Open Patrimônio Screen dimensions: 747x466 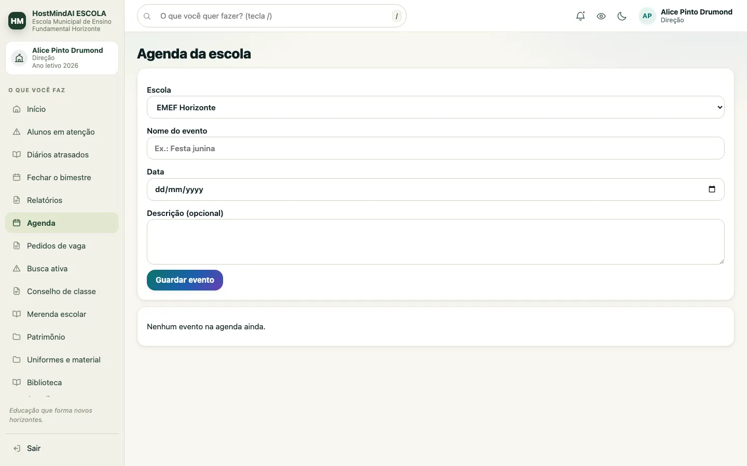pos(62,337)
